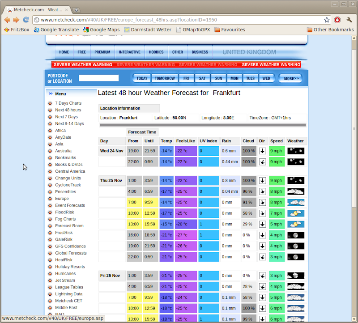The width and height of the screenshot is (358, 323).
Task: Open the INTERACTIVE navigation menu
Action: (x=129, y=52)
